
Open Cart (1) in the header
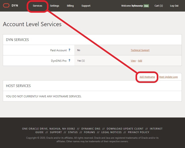tap(159, 6)
